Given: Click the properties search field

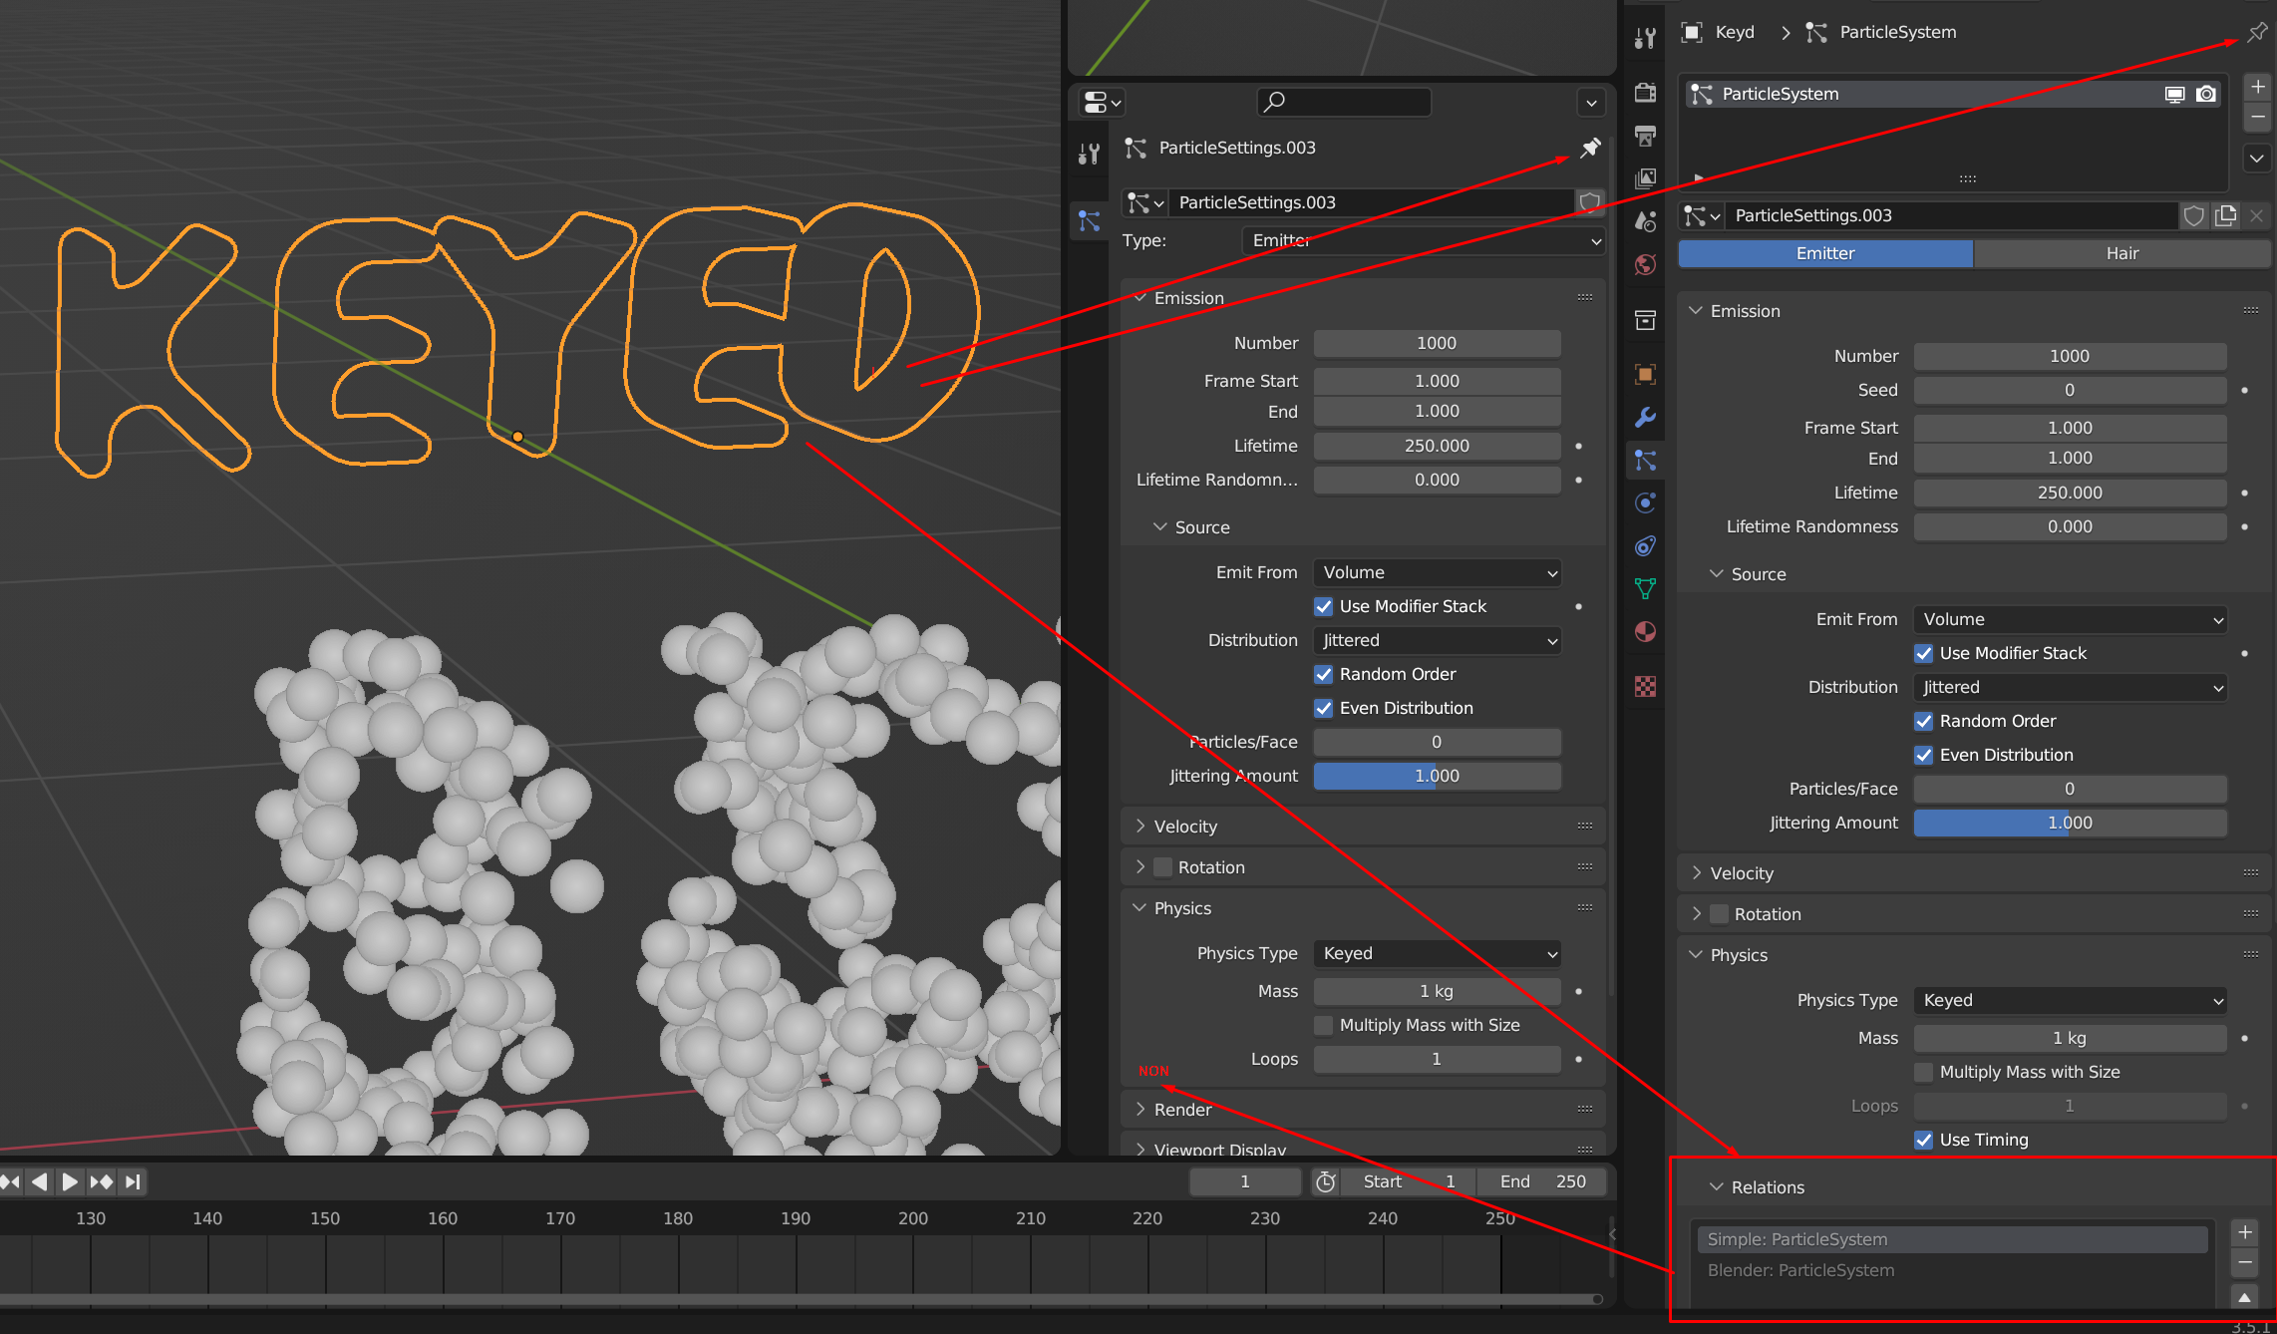Looking at the screenshot, I should [1344, 102].
